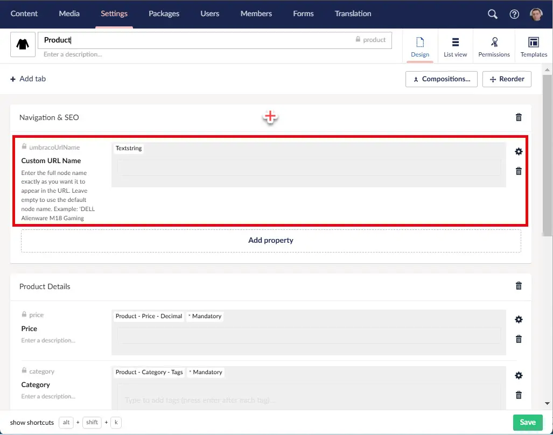Open the Media section
This screenshot has height=435, width=553.
[68, 13]
